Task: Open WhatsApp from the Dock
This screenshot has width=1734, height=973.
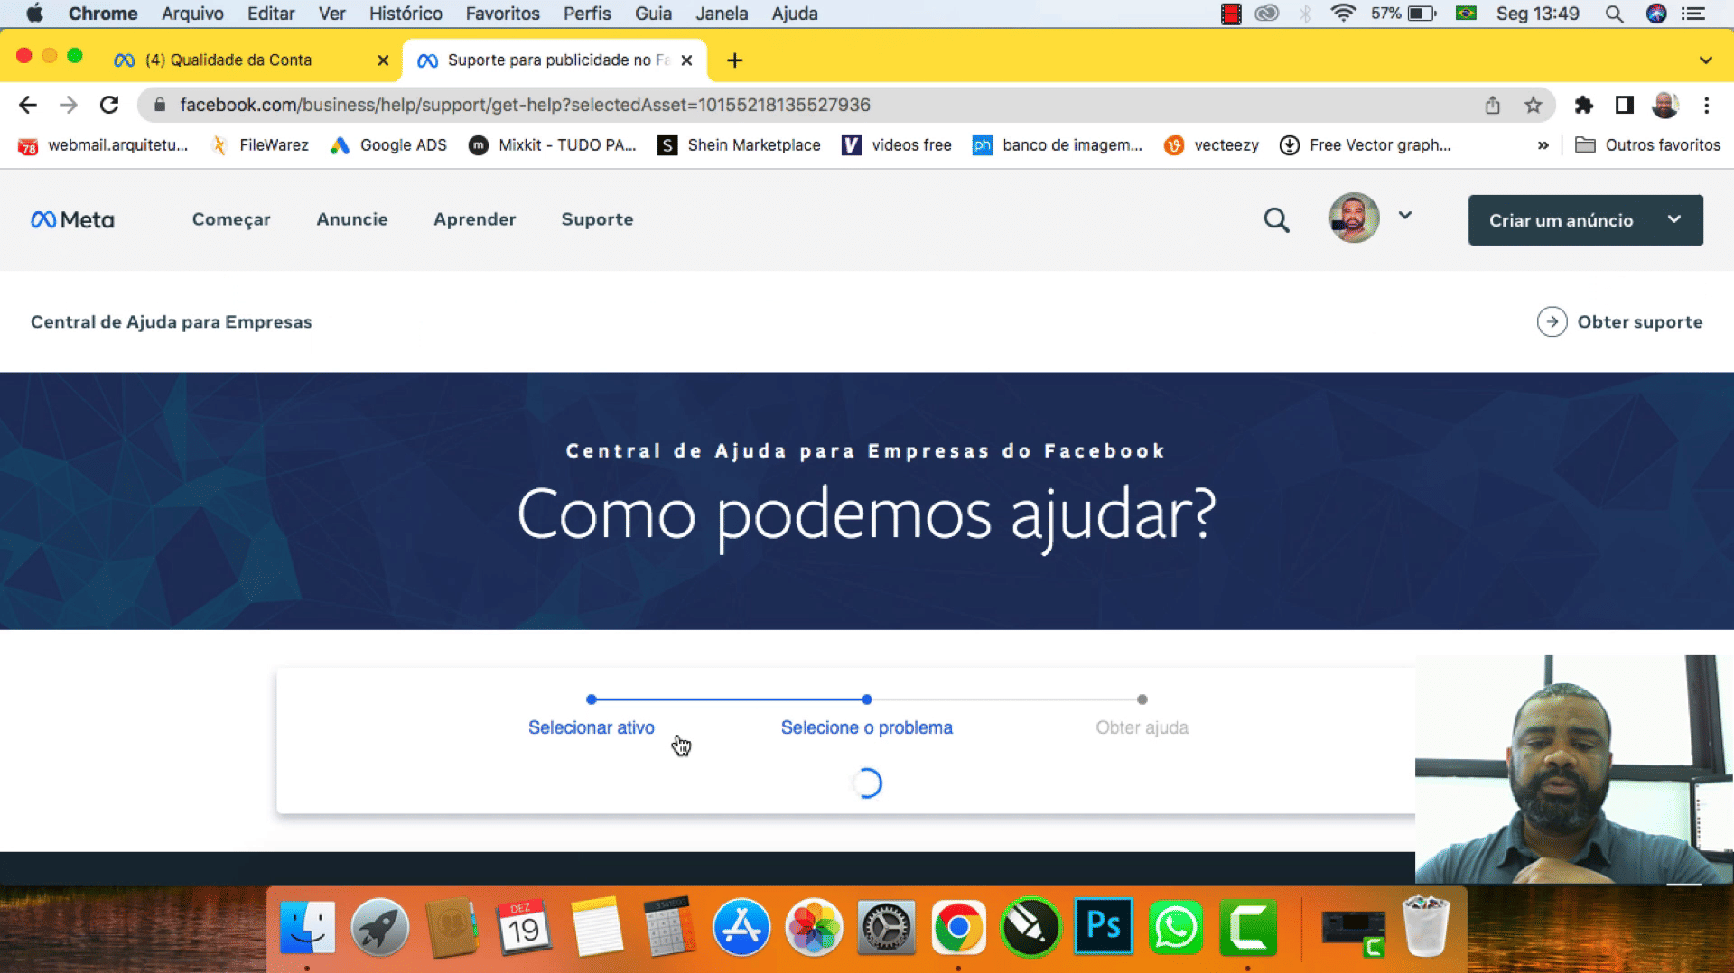Action: 1175,926
